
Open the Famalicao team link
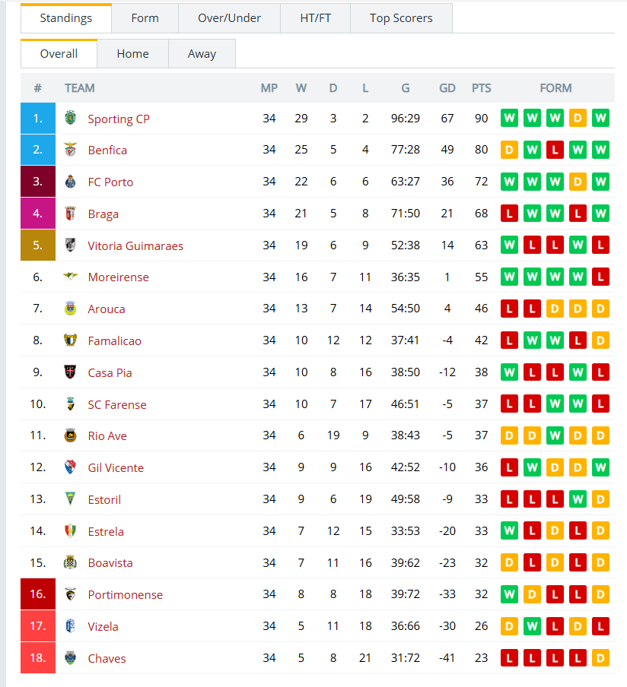[114, 341]
